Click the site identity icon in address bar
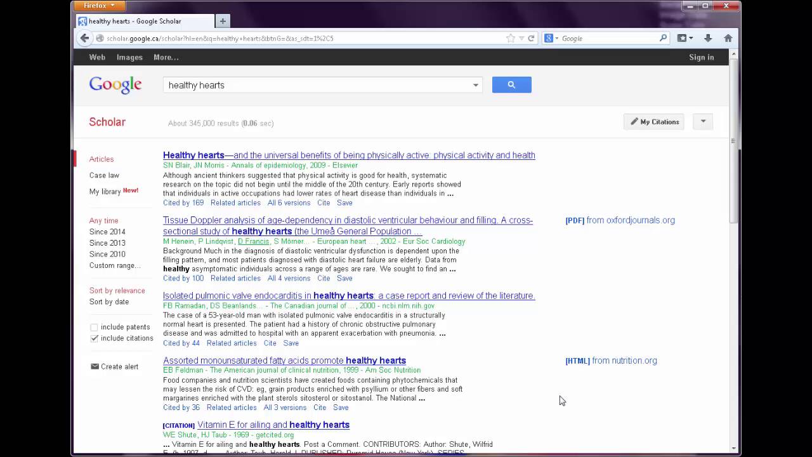The image size is (812, 457). [100, 38]
